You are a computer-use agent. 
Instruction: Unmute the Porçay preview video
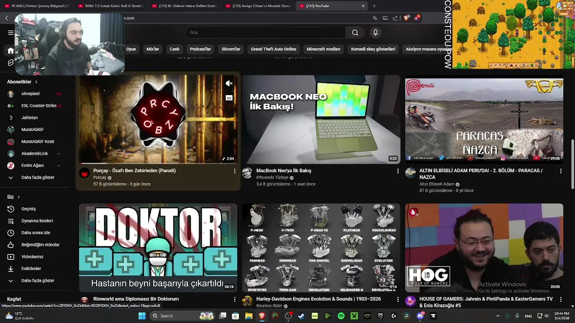[229, 83]
